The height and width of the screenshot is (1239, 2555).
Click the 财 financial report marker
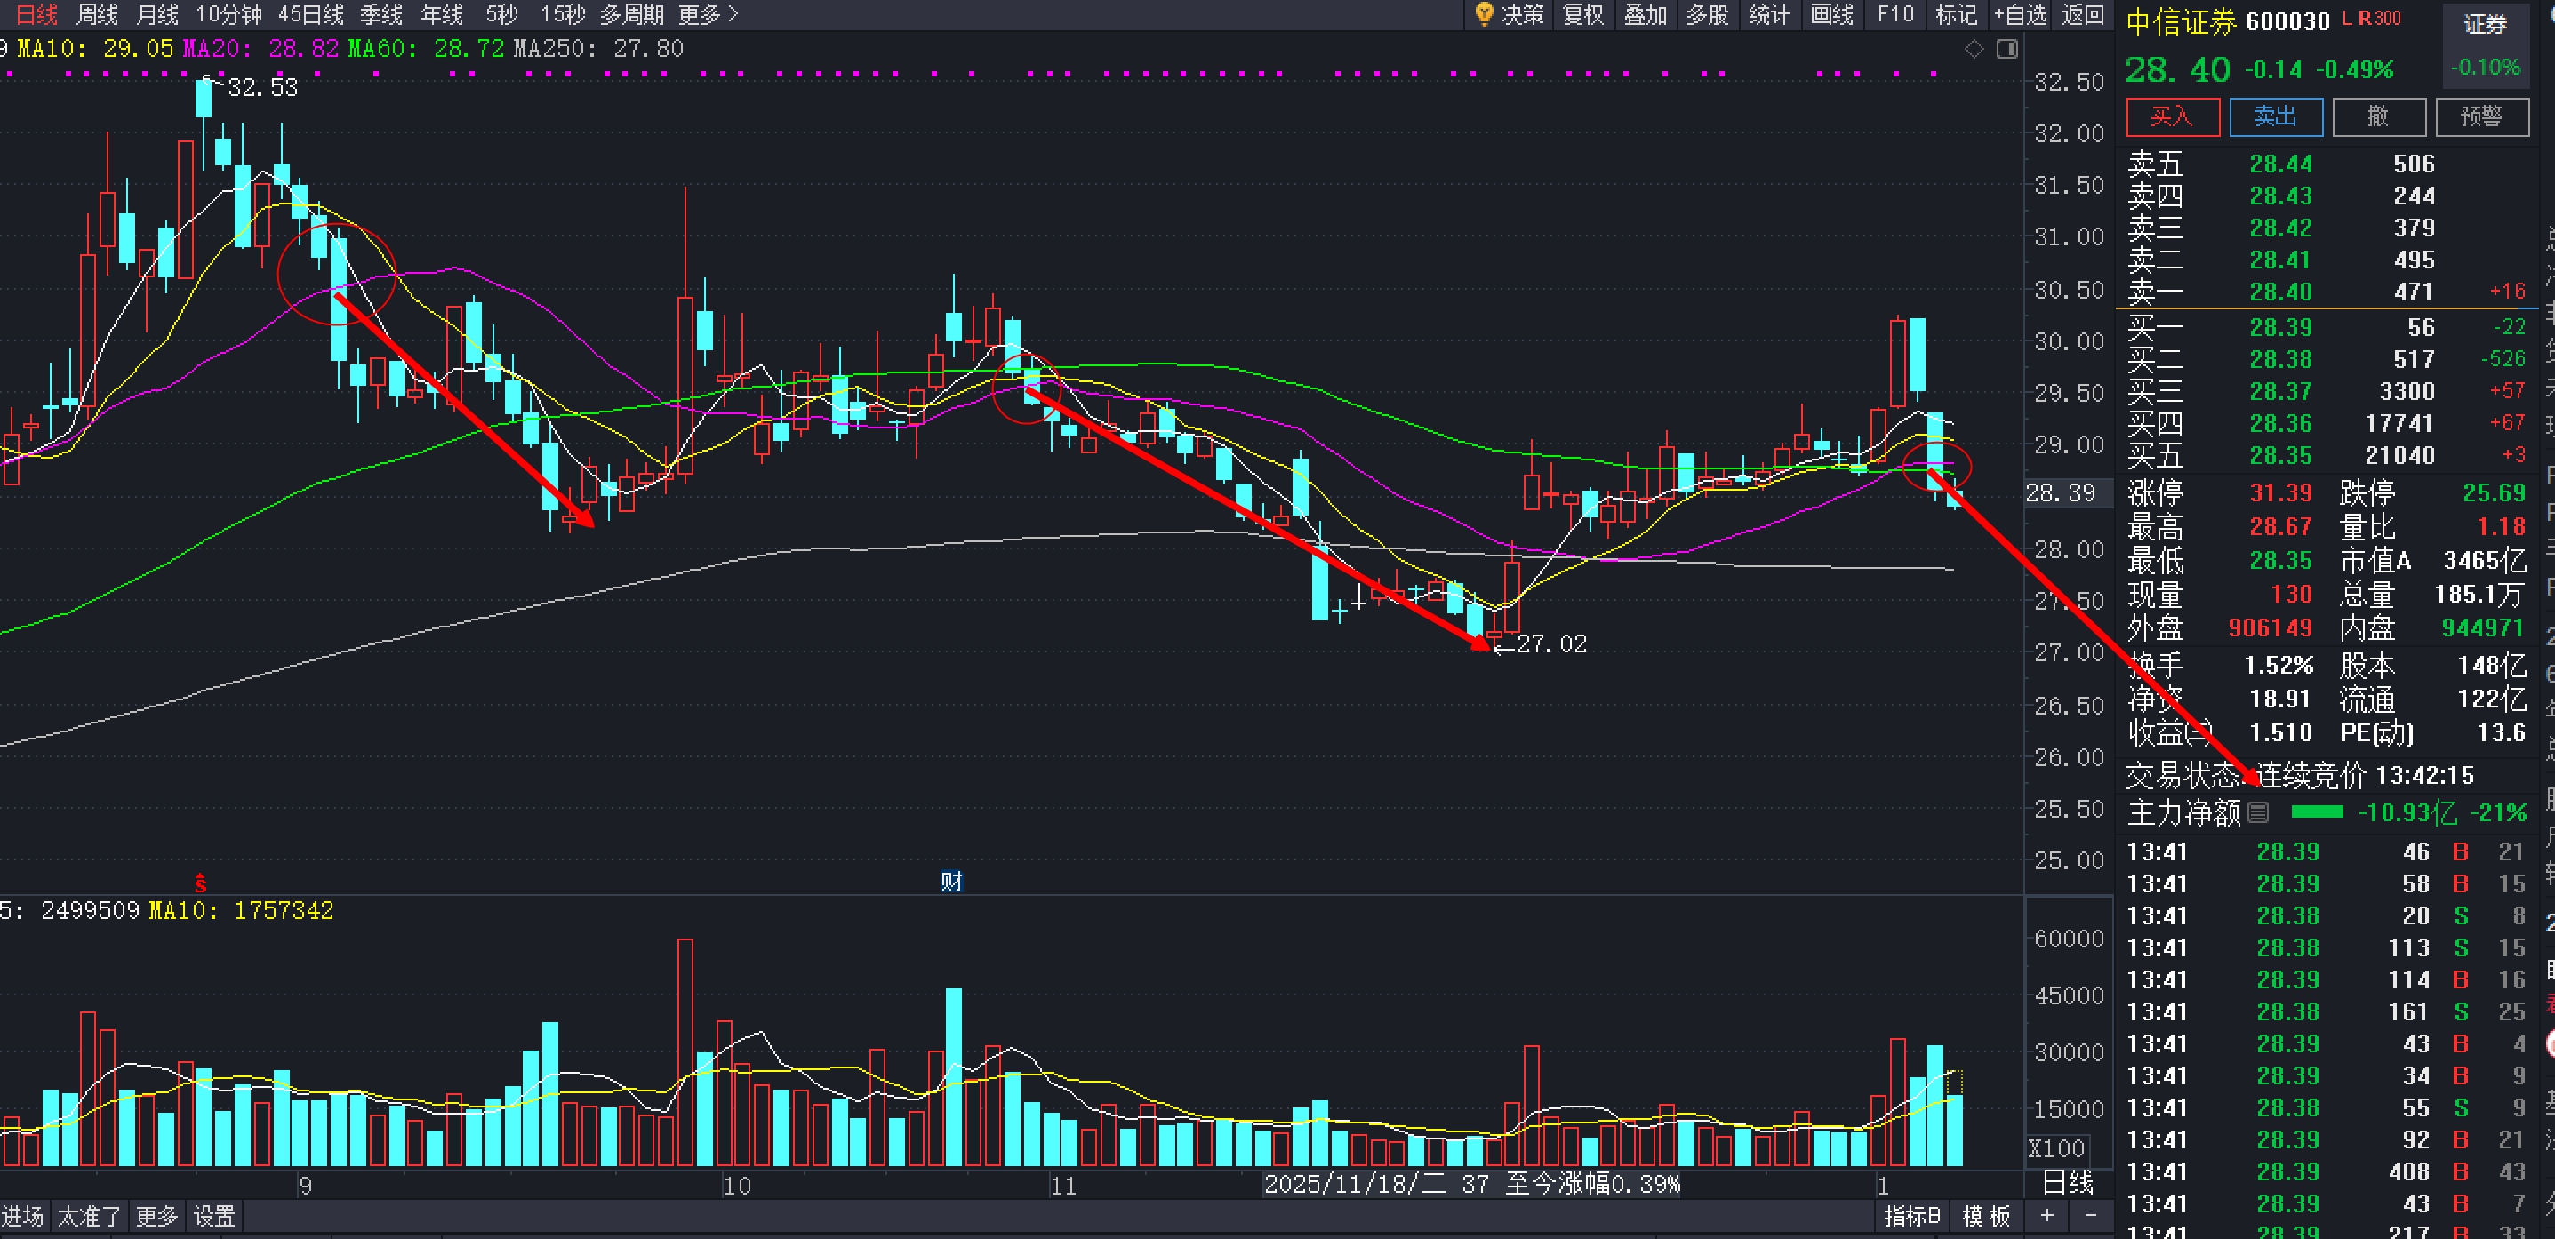[x=951, y=881]
